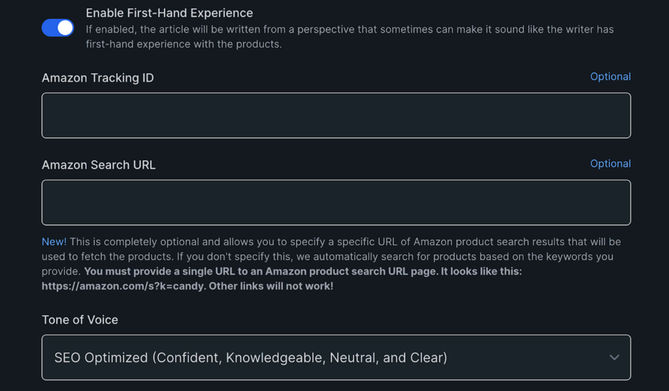
Task: Click "Optional" beside Amazon Tracking ID
Action: point(610,76)
